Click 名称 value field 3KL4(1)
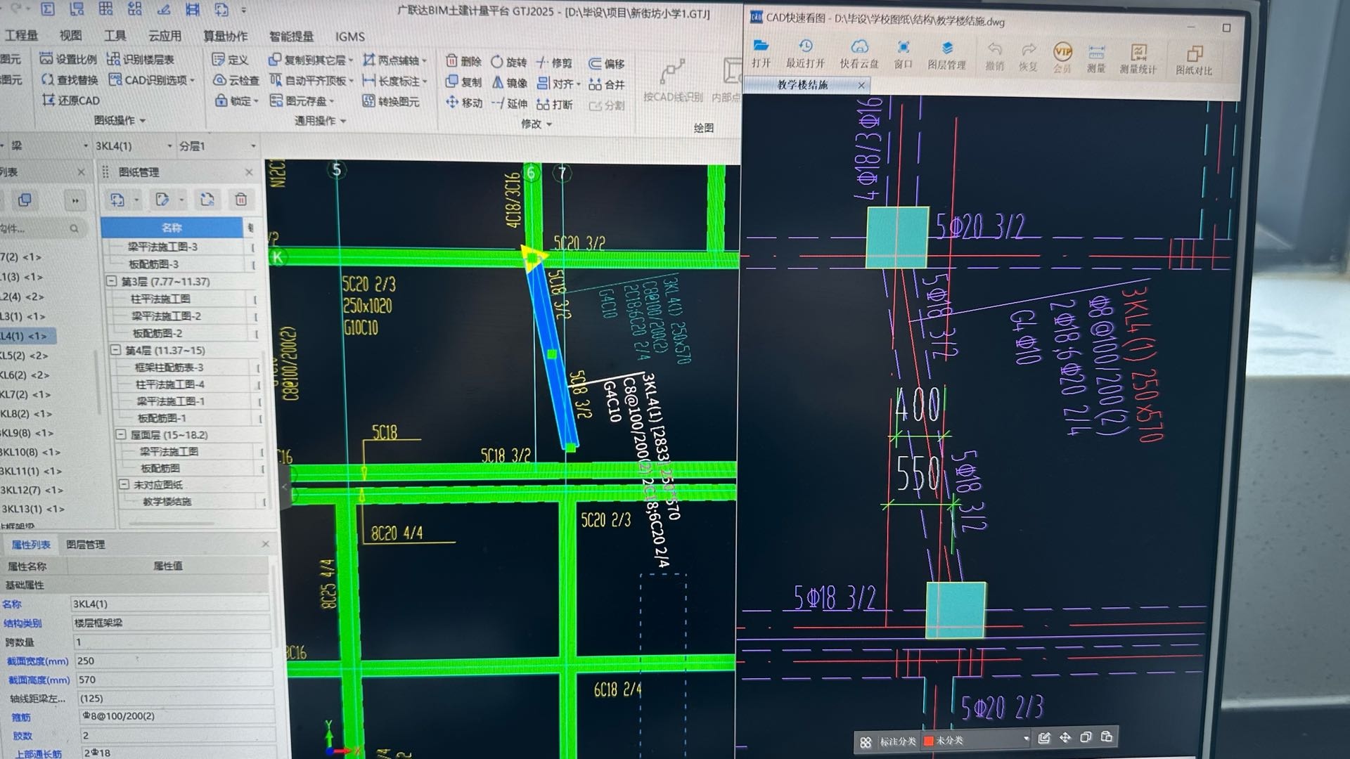1350x759 pixels. [169, 604]
